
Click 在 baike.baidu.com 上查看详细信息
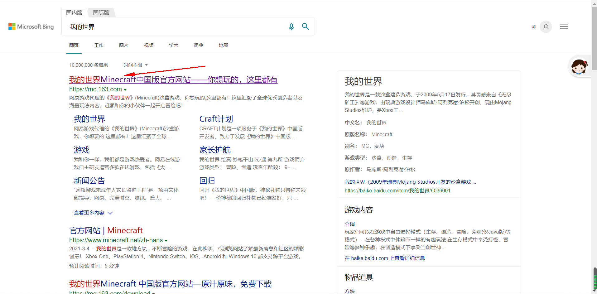(385, 258)
